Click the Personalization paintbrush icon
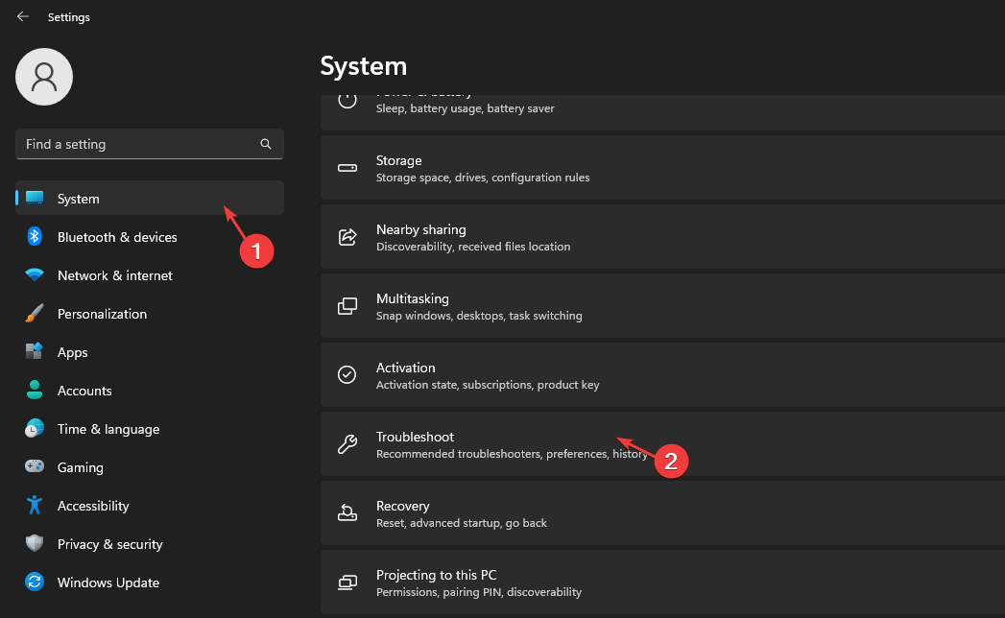This screenshot has height=618, width=1005. [35, 314]
